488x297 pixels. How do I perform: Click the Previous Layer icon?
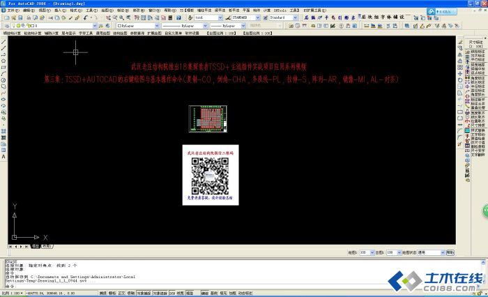point(107,26)
